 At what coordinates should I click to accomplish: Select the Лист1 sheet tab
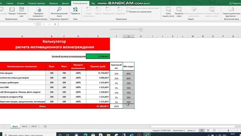click(x=15, y=127)
